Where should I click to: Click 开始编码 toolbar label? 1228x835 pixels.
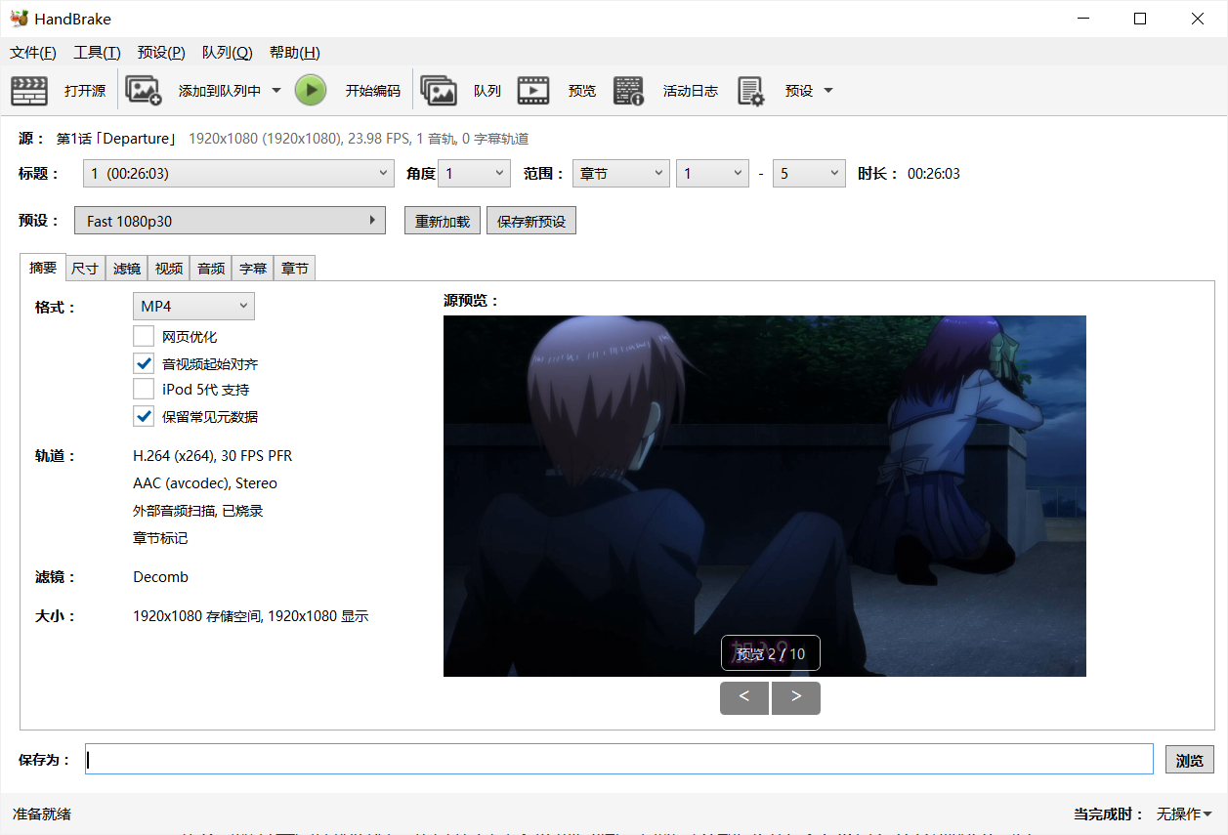pos(373,91)
